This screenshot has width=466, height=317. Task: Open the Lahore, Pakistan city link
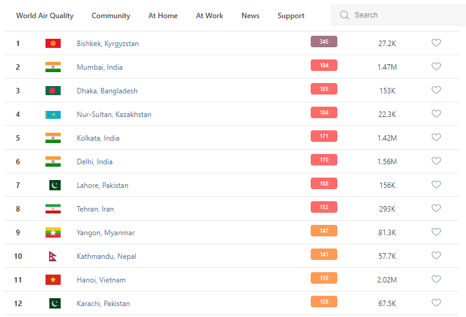[x=103, y=185]
